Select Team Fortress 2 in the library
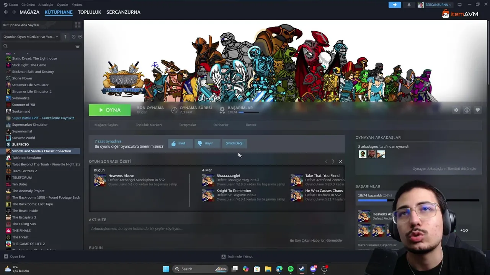Screen dimensions: 490x275 [24, 171]
